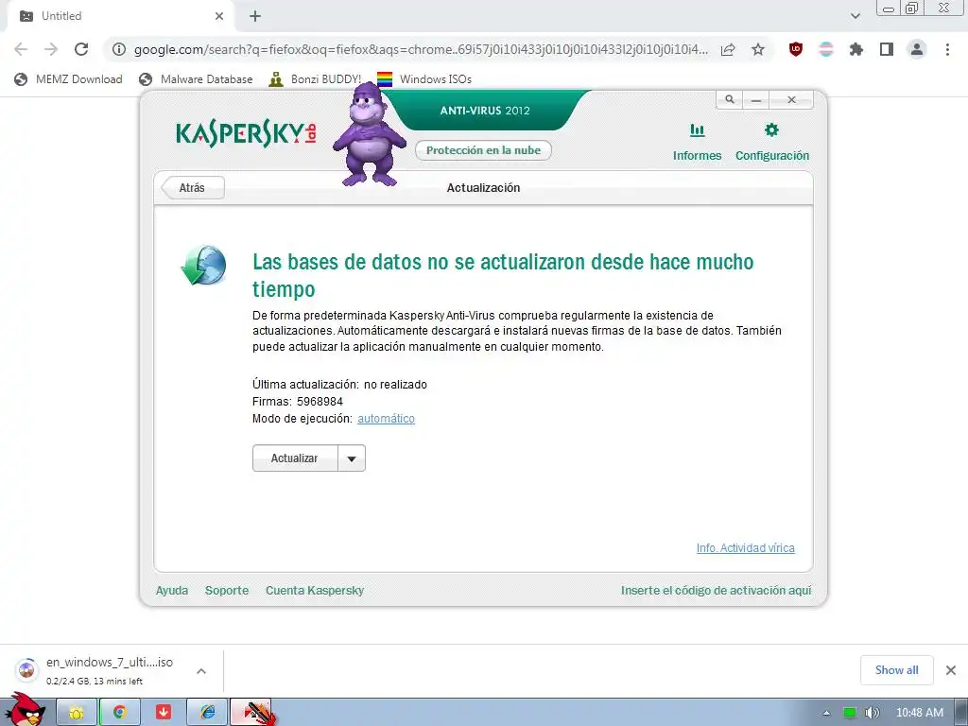
Task: Open the uBlock Origin extension
Action: click(x=796, y=49)
